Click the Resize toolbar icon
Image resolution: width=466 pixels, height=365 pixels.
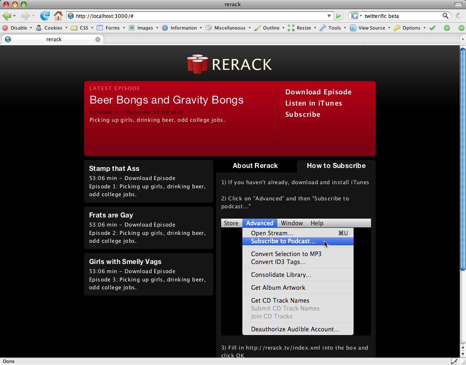click(291, 28)
